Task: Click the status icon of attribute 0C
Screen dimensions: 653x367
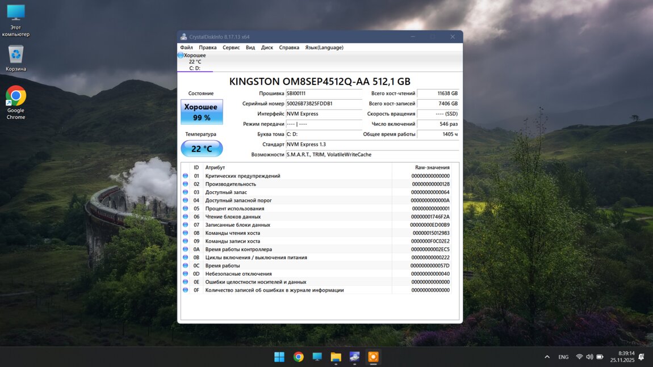Action: [185, 265]
